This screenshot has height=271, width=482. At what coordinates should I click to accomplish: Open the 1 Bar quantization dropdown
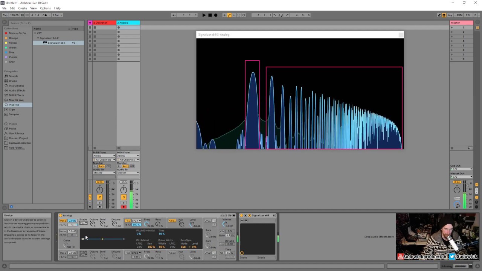point(57,15)
